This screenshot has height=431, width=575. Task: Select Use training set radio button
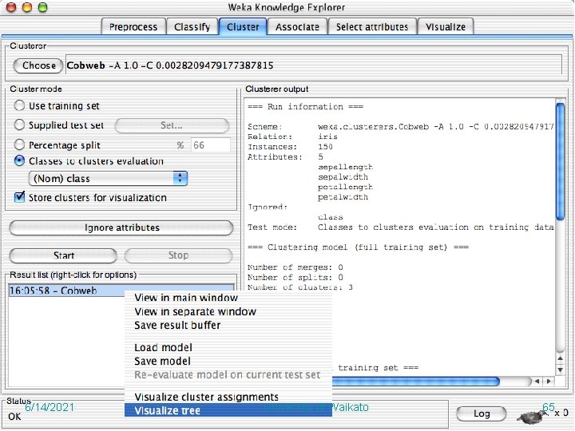click(19, 105)
